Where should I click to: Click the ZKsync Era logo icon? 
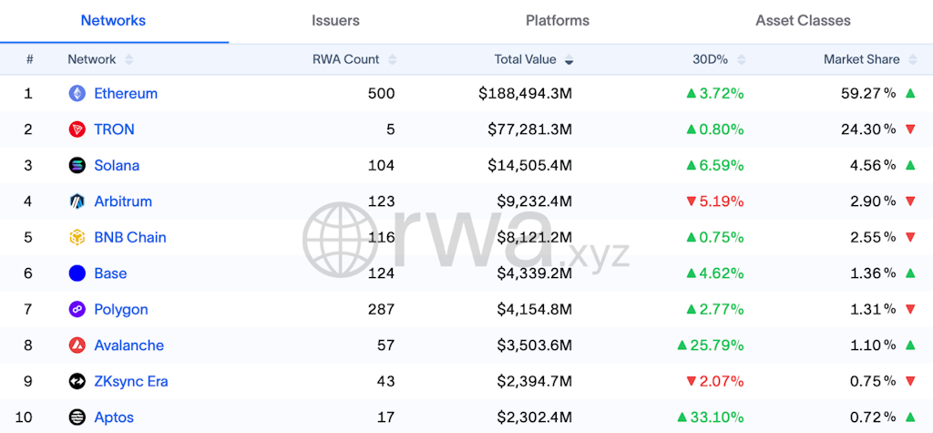point(77,381)
